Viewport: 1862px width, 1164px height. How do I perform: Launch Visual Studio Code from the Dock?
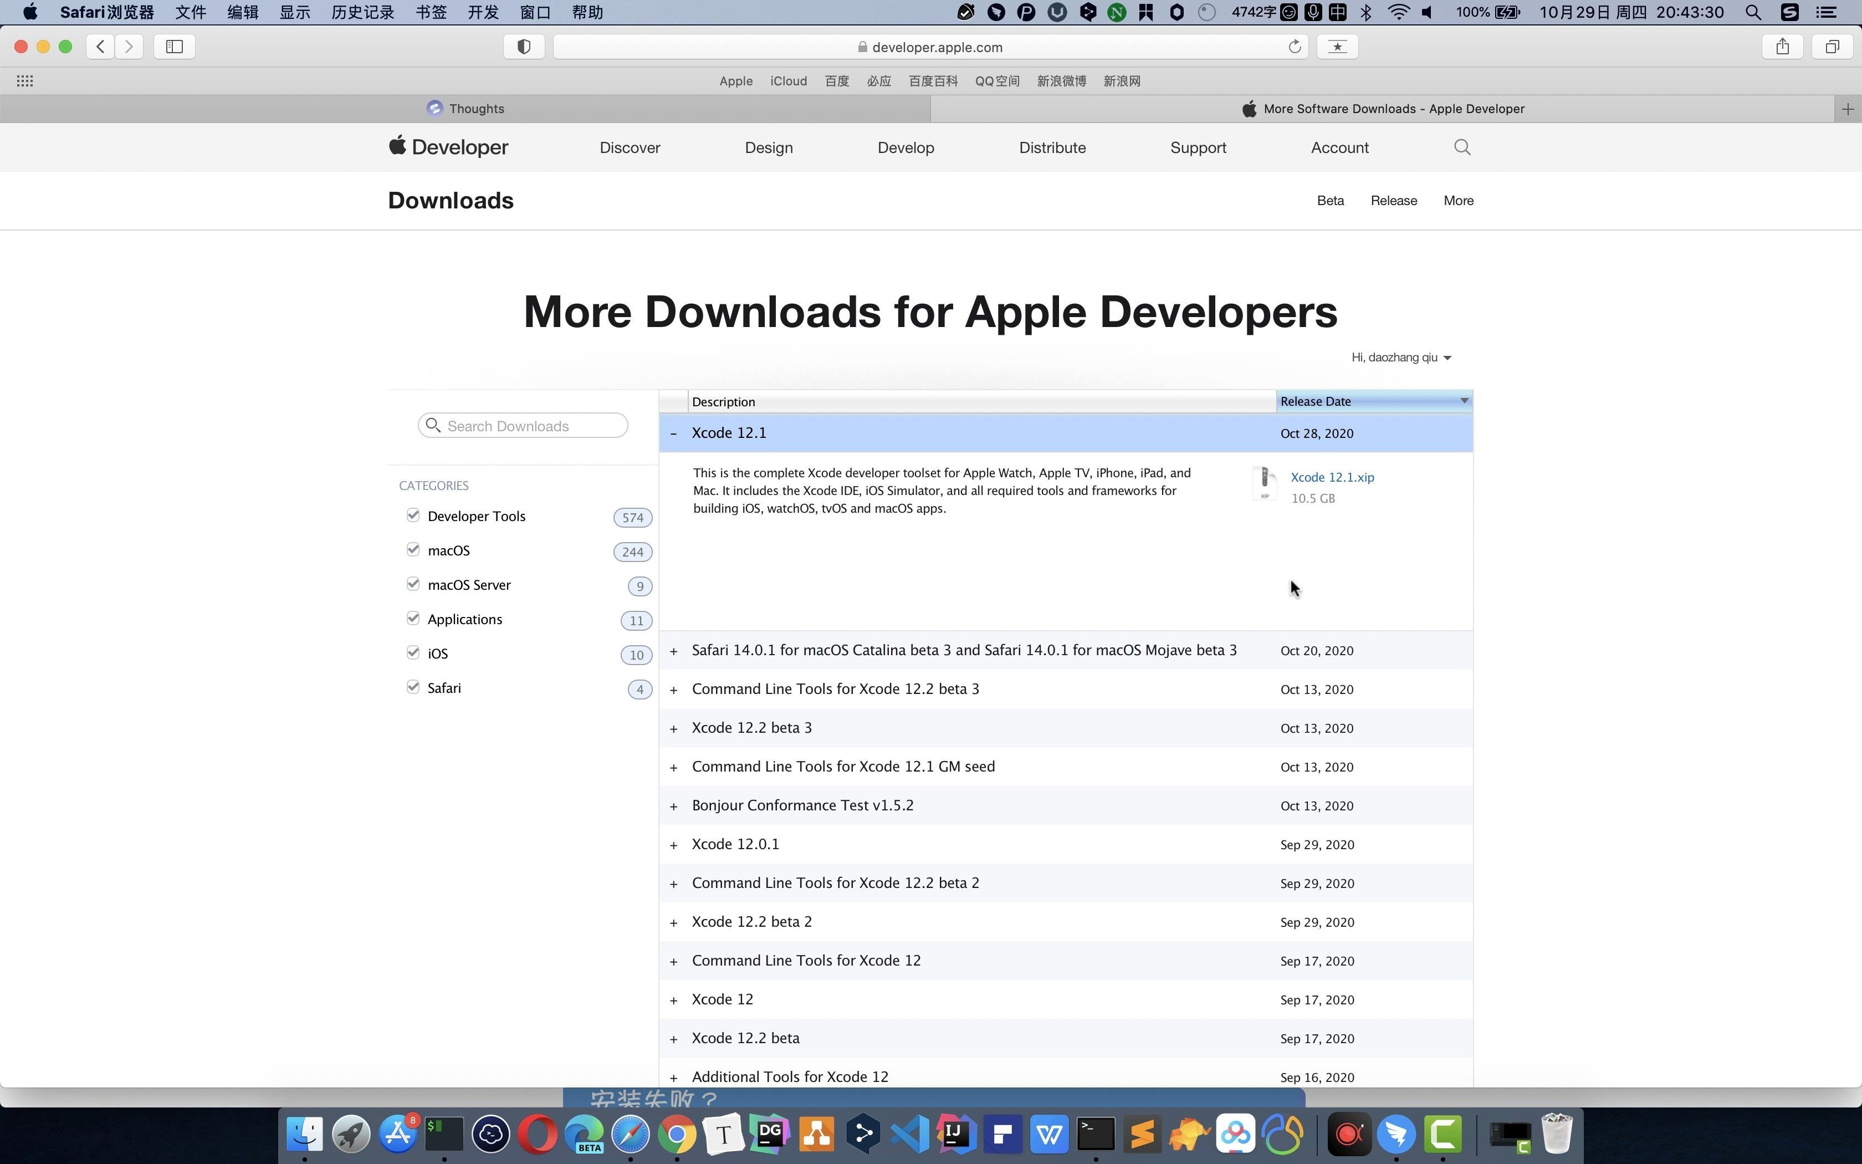910,1133
